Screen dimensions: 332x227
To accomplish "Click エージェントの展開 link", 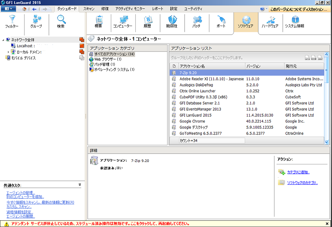I will [x=20, y=216].
